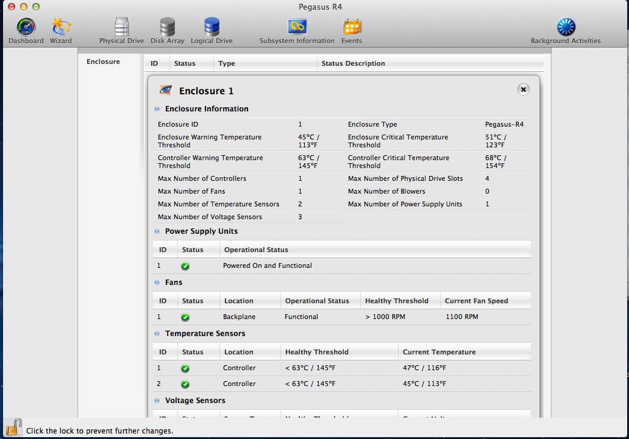Click the Status Description column header
Image resolution: width=629 pixels, height=439 pixels.
(x=353, y=63)
